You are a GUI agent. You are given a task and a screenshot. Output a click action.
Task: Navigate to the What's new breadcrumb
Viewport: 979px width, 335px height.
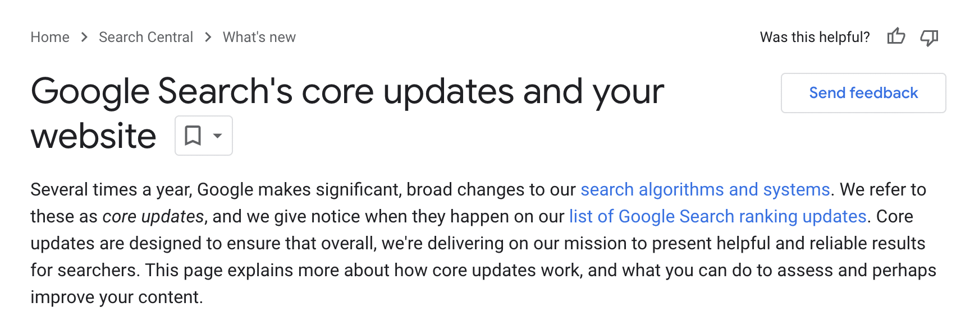click(259, 37)
